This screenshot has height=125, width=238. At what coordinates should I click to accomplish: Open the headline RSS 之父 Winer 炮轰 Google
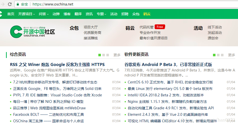click(57, 64)
